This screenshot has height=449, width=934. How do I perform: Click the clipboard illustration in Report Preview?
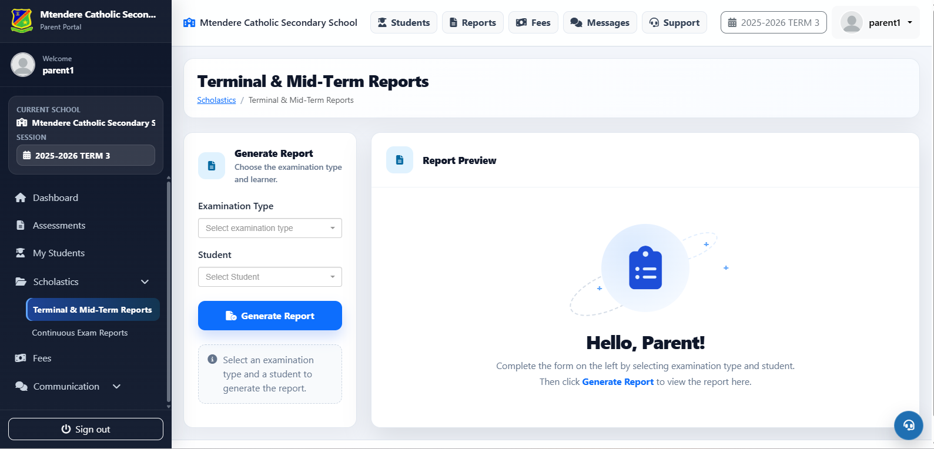pos(645,268)
